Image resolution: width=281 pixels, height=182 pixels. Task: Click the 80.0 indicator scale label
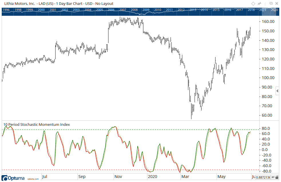[x=266, y=128]
